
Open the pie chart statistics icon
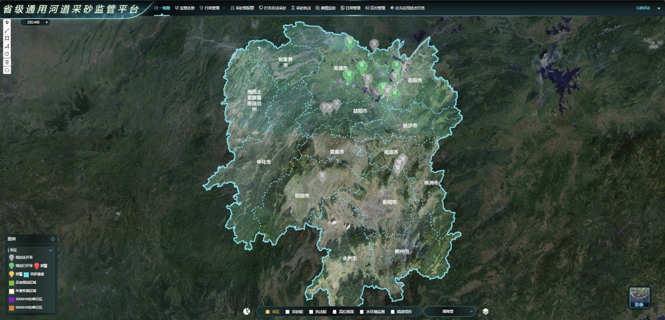click(x=246, y=311)
